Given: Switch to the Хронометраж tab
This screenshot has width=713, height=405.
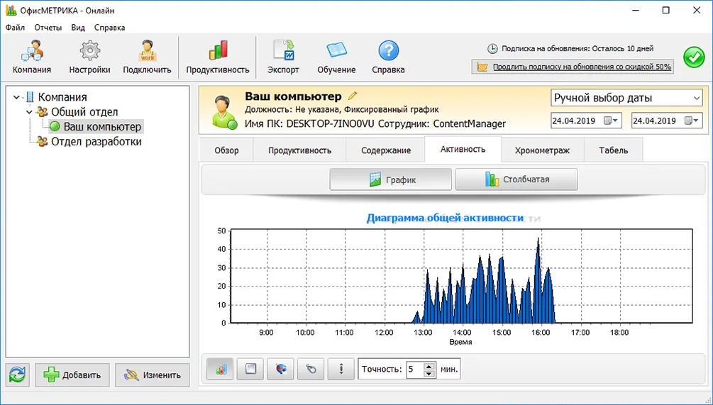Looking at the screenshot, I should pyautogui.click(x=542, y=150).
